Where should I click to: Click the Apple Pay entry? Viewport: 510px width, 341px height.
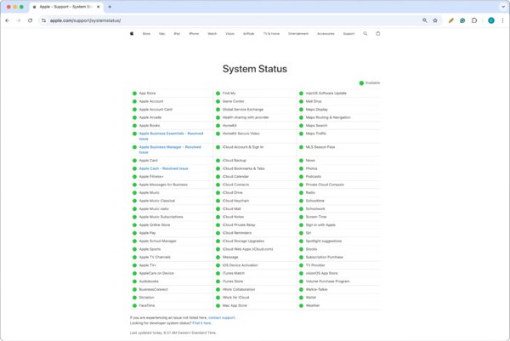(x=147, y=233)
